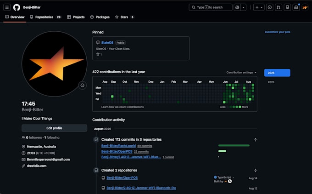Click the set status smiley icon on avatar
This screenshot has height=194, width=312.
click(x=83, y=86)
